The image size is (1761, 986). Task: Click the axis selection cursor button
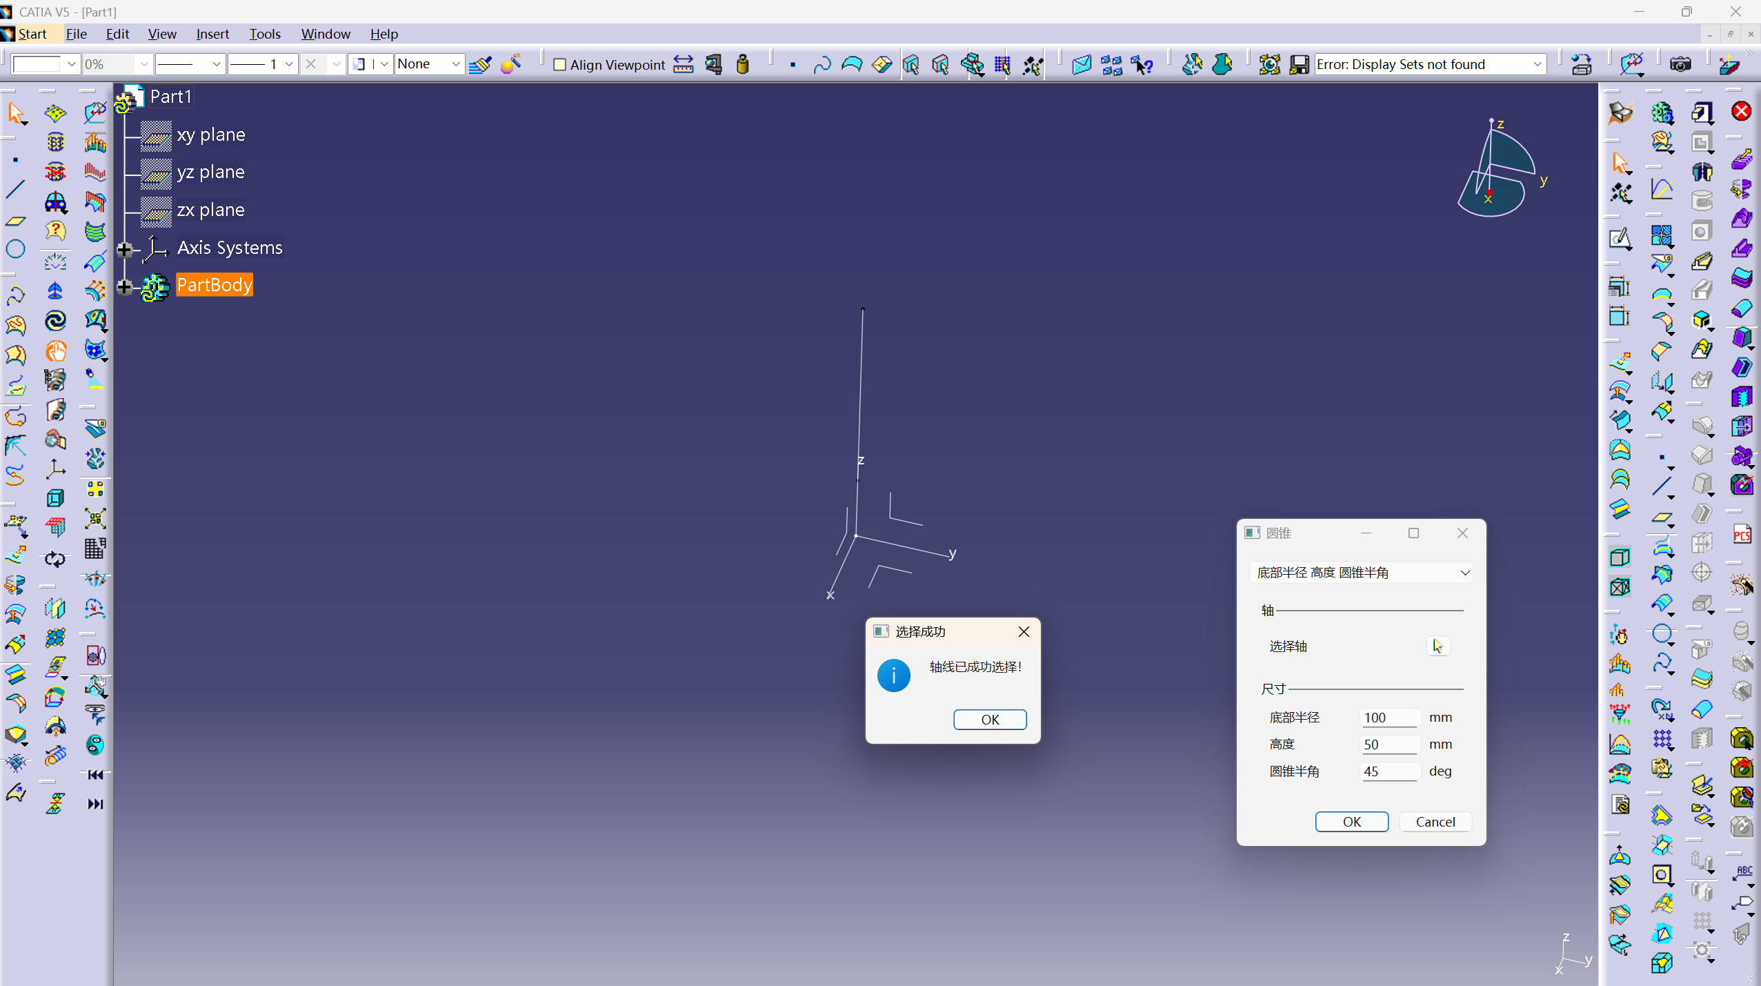coord(1437,646)
